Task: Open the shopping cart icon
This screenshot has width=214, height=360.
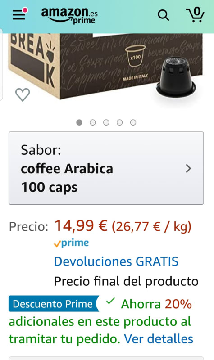Action: coord(195,15)
